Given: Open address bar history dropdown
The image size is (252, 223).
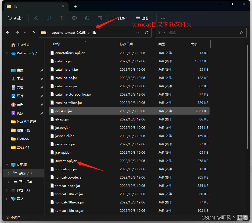Looking at the screenshot, I should pos(138,33).
